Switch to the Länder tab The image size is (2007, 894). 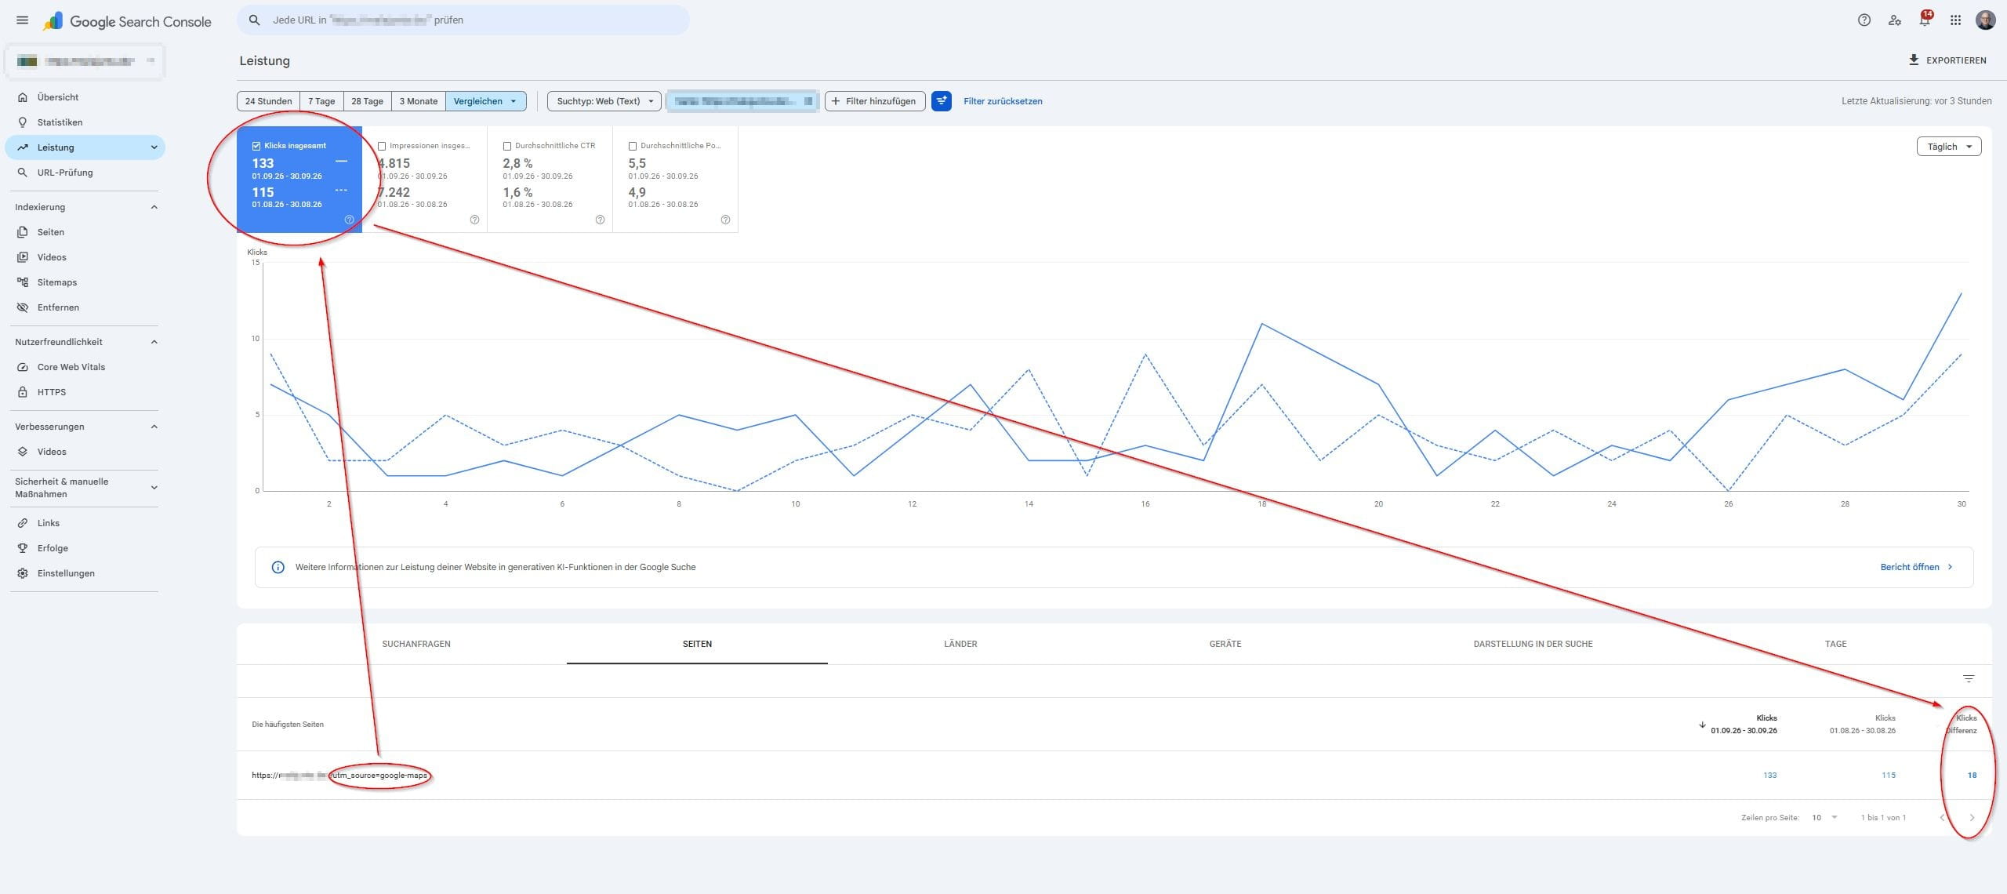pos(960,644)
